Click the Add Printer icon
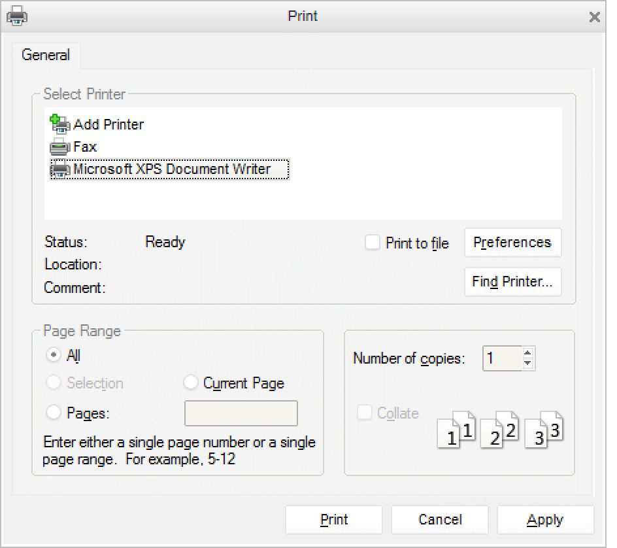The width and height of the screenshot is (617, 548). tap(59, 124)
